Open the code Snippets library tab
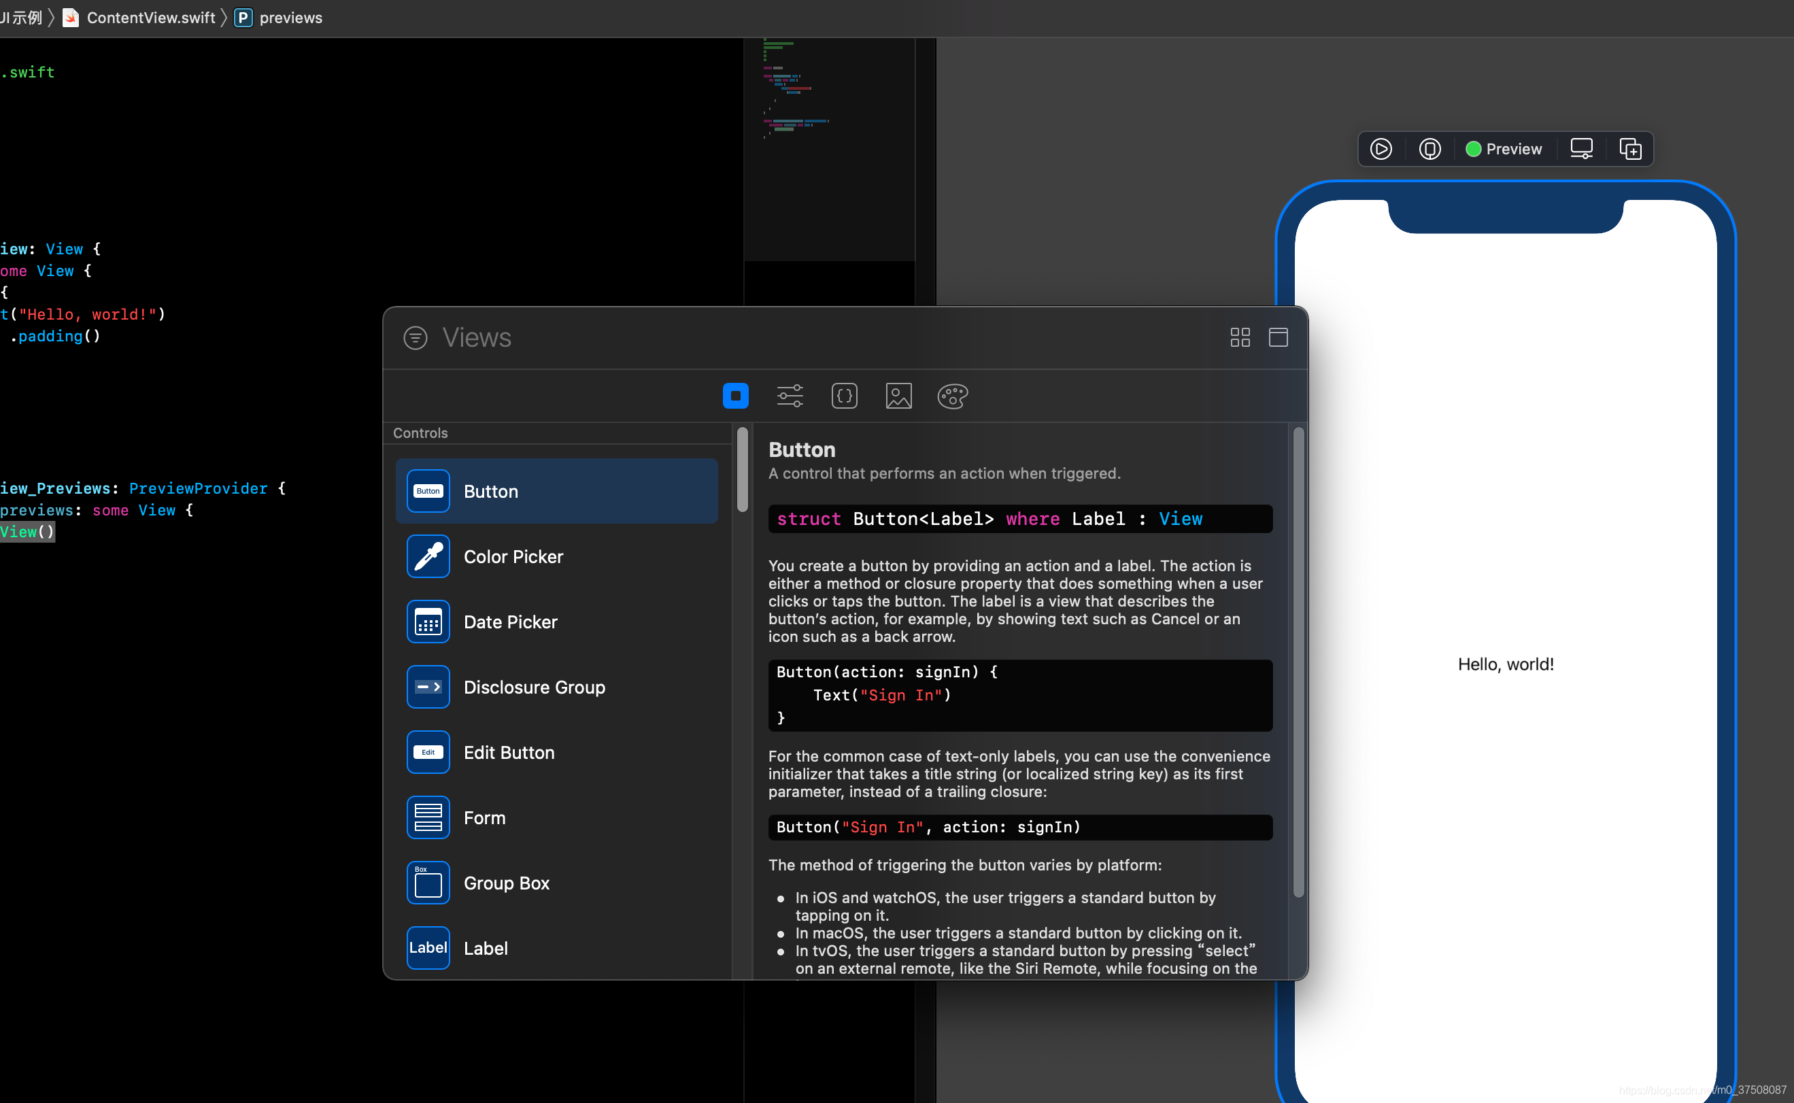 pos(844,395)
